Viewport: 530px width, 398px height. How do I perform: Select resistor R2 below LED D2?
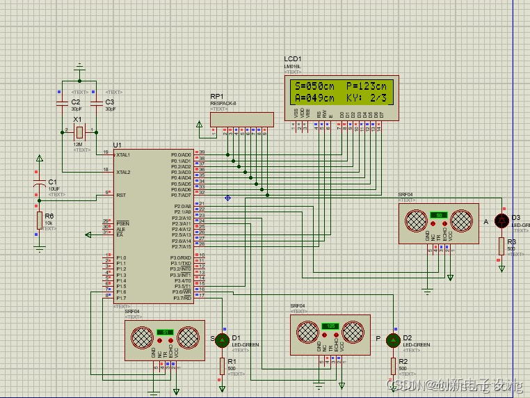click(393, 366)
